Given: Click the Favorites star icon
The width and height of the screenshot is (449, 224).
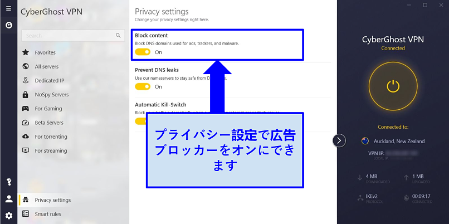Looking at the screenshot, I should 26,52.
